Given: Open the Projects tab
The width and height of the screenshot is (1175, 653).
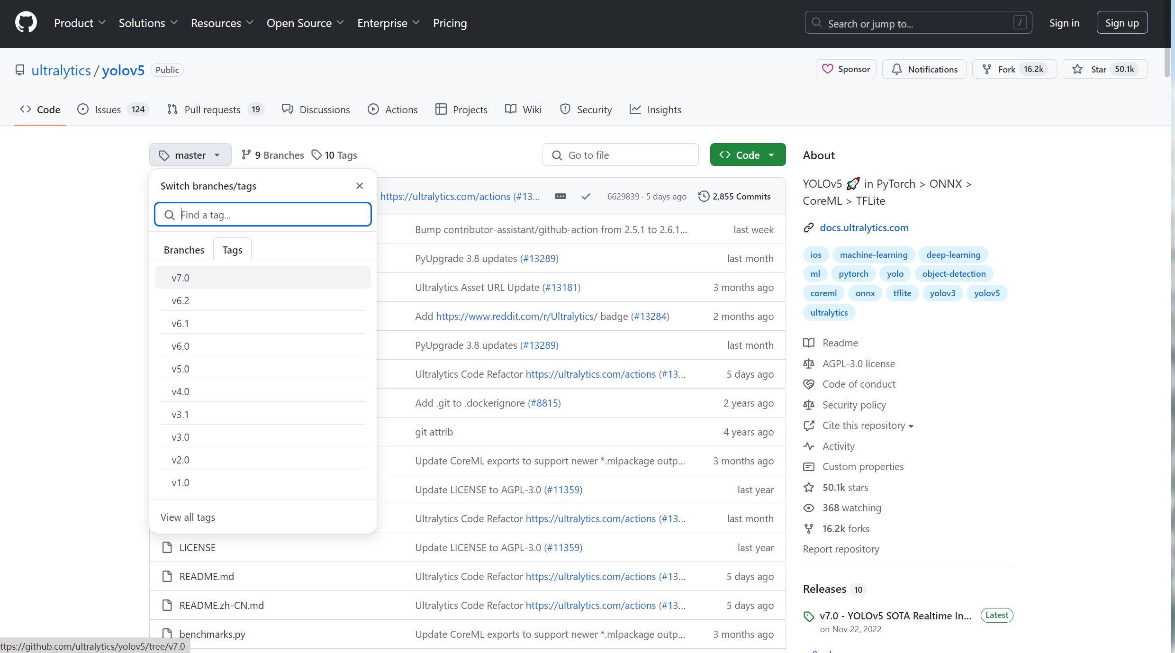Looking at the screenshot, I should (x=461, y=109).
